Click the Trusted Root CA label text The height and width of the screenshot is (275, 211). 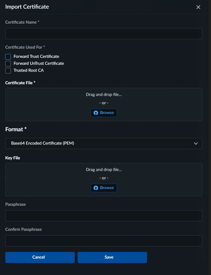[29, 70]
